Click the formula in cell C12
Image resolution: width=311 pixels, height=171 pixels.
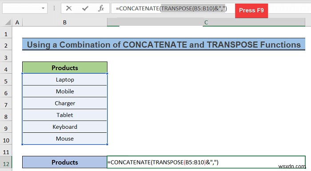pyautogui.click(x=163, y=162)
